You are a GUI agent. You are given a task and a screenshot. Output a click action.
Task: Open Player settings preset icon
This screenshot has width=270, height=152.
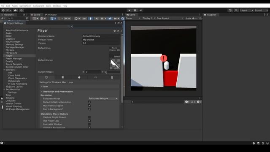pyautogui.click(x=118, y=31)
